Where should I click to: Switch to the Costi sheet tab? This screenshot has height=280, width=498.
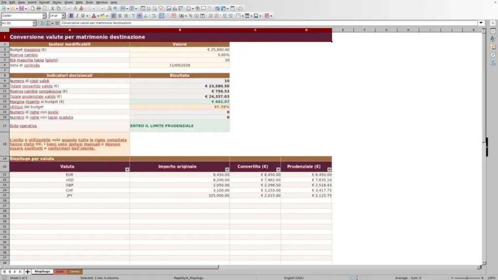pos(60,271)
